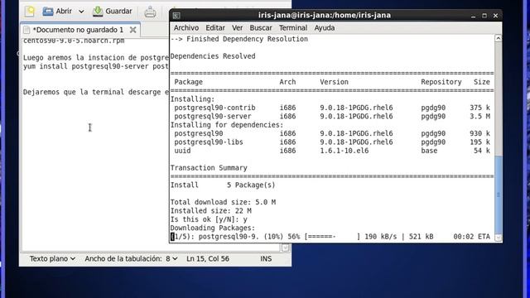Click the download progress bar in terminal

(x=332, y=237)
